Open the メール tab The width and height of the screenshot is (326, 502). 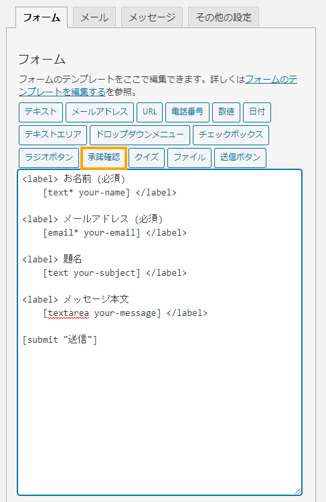94,17
